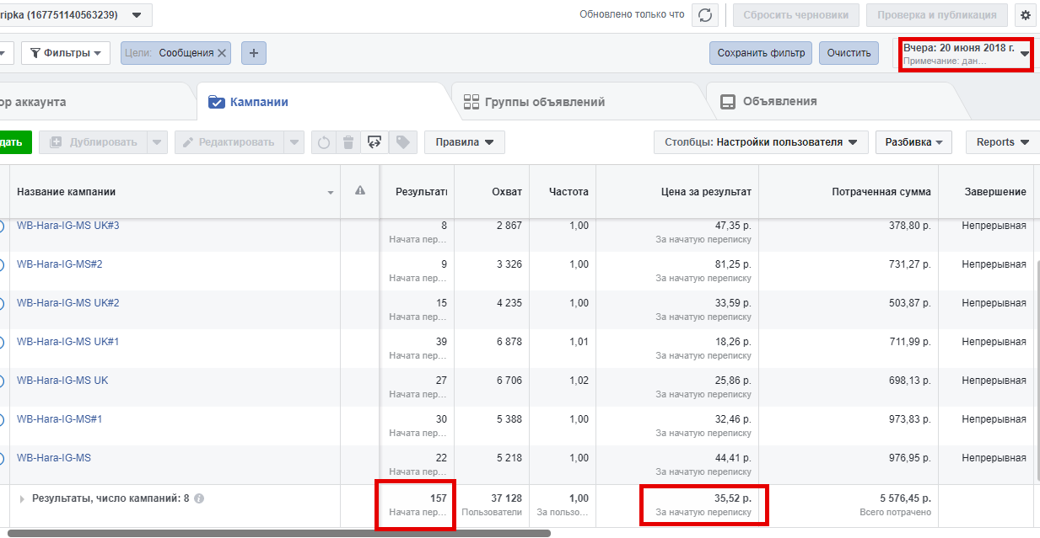The height and width of the screenshot is (538, 1040).
Task: Open the date range picker for 20 июня 2018
Action: tap(966, 53)
